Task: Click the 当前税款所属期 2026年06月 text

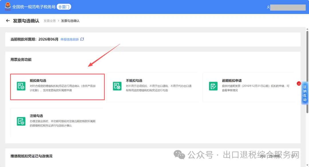Action: [34, 39]
